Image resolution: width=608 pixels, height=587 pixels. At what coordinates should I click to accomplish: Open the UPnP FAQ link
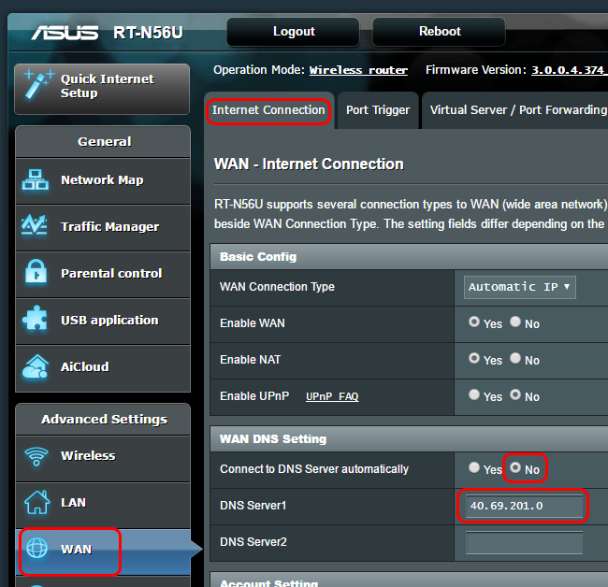pos(332,396)
